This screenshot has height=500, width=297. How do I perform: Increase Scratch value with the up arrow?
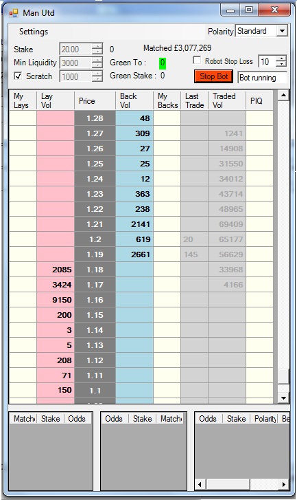point(97,74)
